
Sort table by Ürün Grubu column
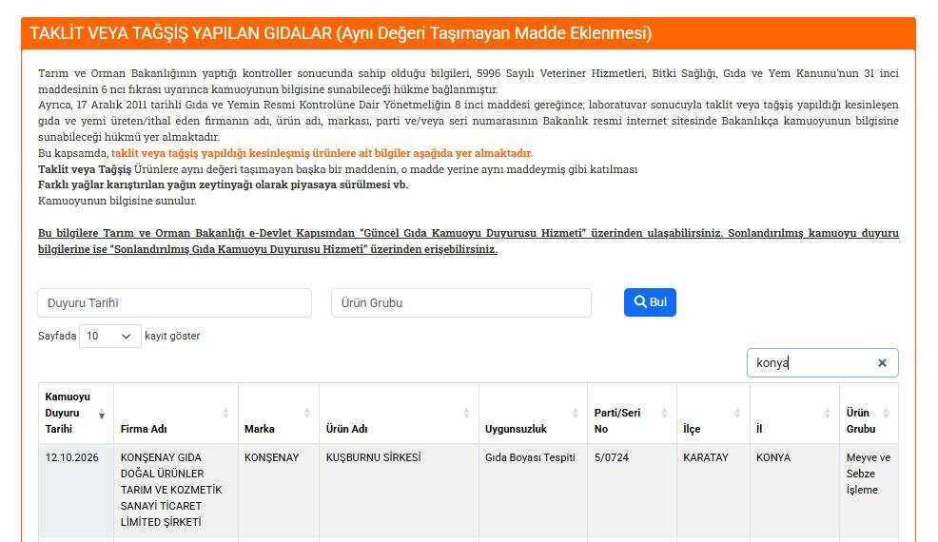[x=869, y=413]
